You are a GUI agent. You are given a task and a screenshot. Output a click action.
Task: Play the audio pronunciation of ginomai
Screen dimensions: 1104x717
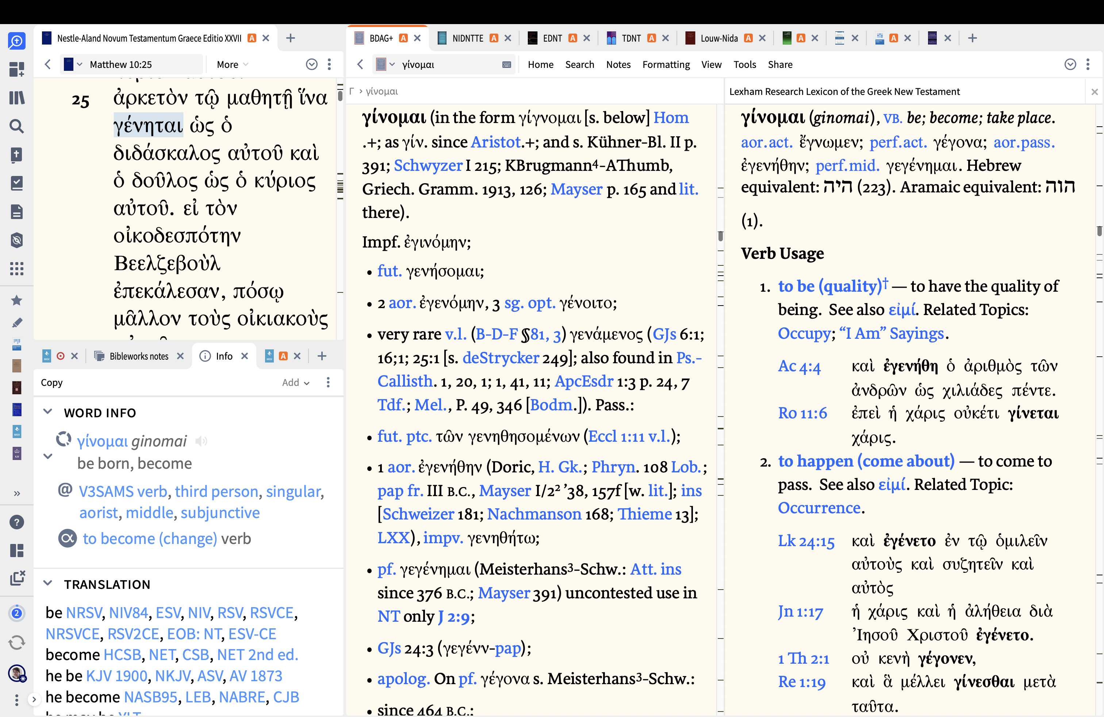tap(201, 441)
